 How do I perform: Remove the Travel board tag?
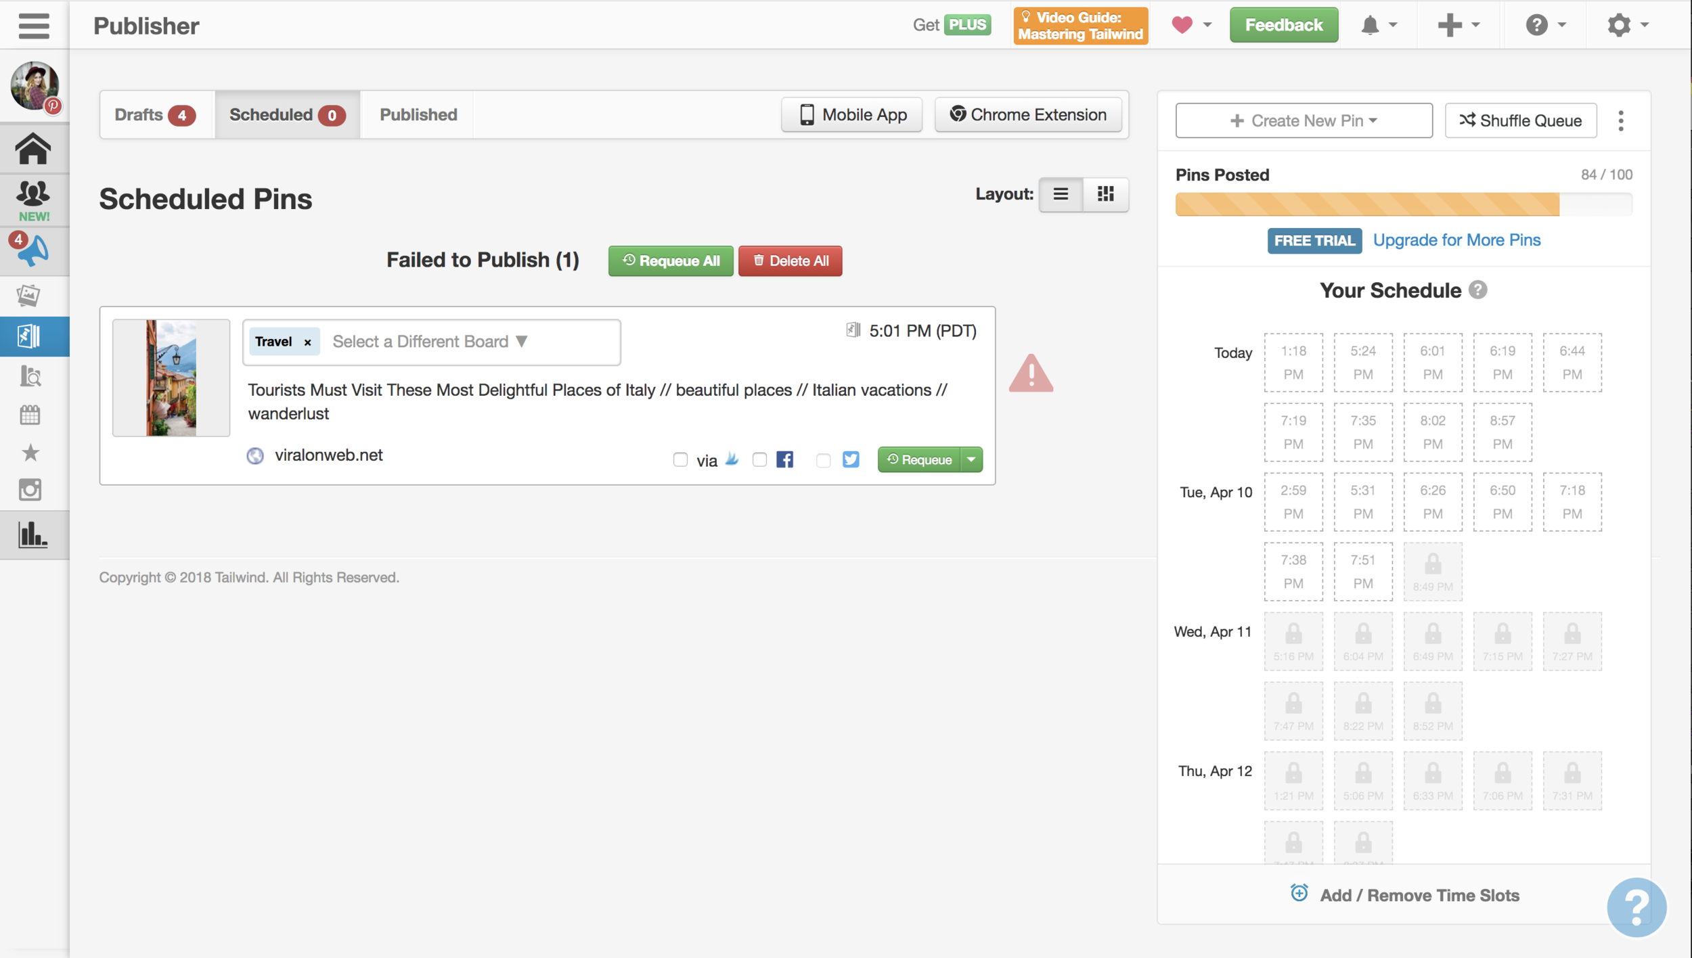(307, 342)
